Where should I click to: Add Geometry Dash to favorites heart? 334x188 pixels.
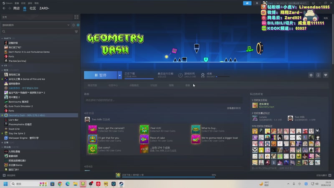pos(326,75)
